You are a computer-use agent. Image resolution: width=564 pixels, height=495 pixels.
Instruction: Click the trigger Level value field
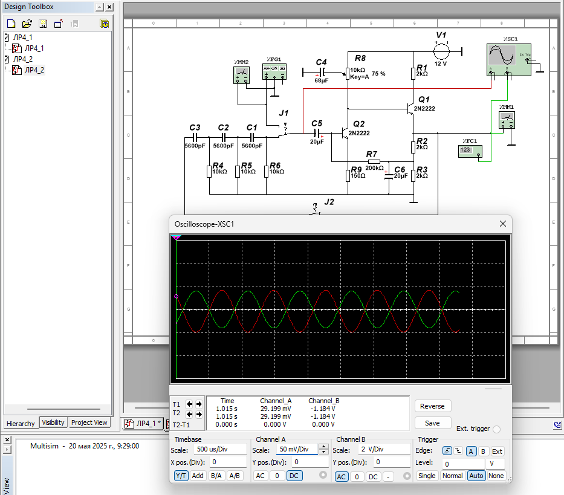(x=463, y=464)
